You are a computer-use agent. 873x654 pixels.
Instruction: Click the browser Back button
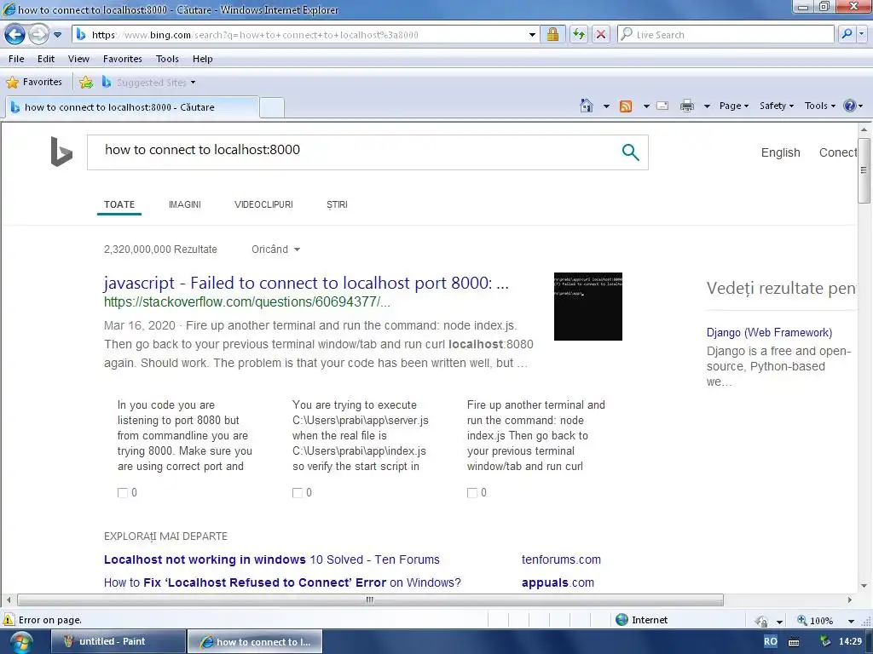coord(15,34)
